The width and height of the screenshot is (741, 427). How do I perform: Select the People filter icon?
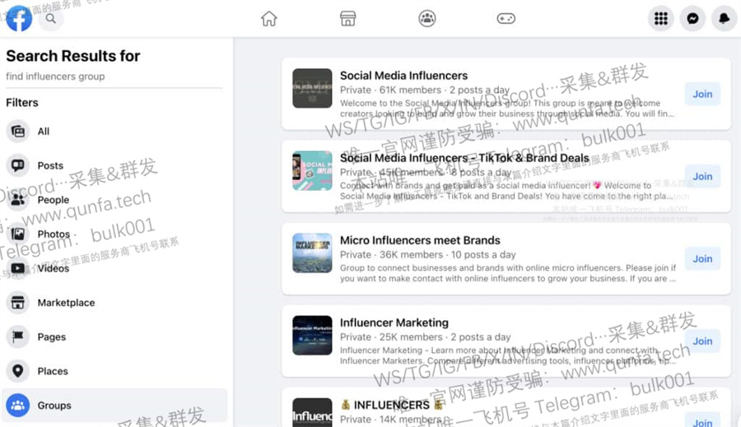pos(18,199)
